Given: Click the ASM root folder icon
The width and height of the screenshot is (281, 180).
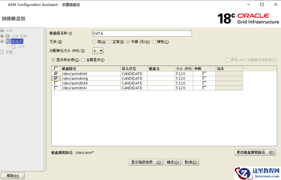Looking at the screenshot, I should [2, 31].
